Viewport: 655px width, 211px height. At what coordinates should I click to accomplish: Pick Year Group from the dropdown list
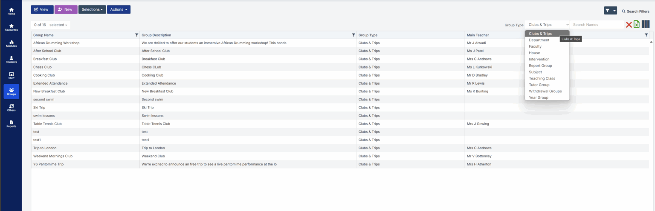[x=538, y=97]
